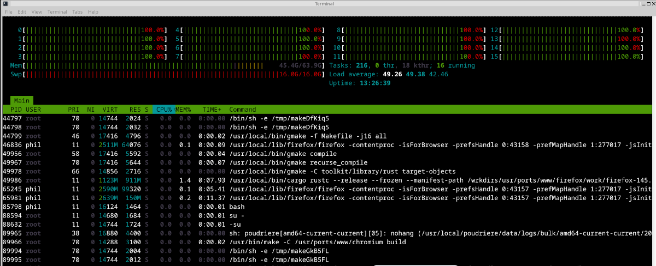This screenshot has width=656, height=266.
Task: Open the Edit menu
Action: (21, 11)
